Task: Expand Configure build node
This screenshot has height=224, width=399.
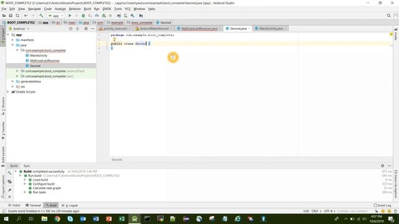Action: (x=25, y=184)
